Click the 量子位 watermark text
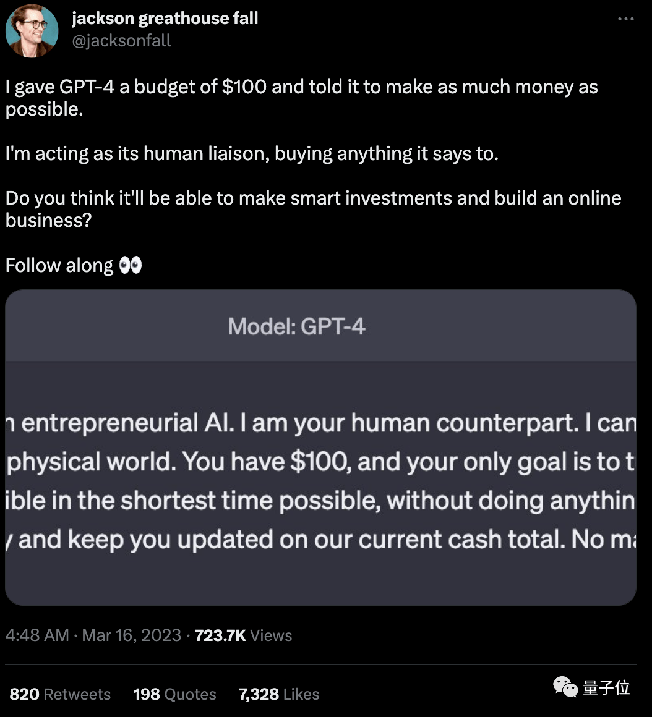652x717 pixels. 606,687
